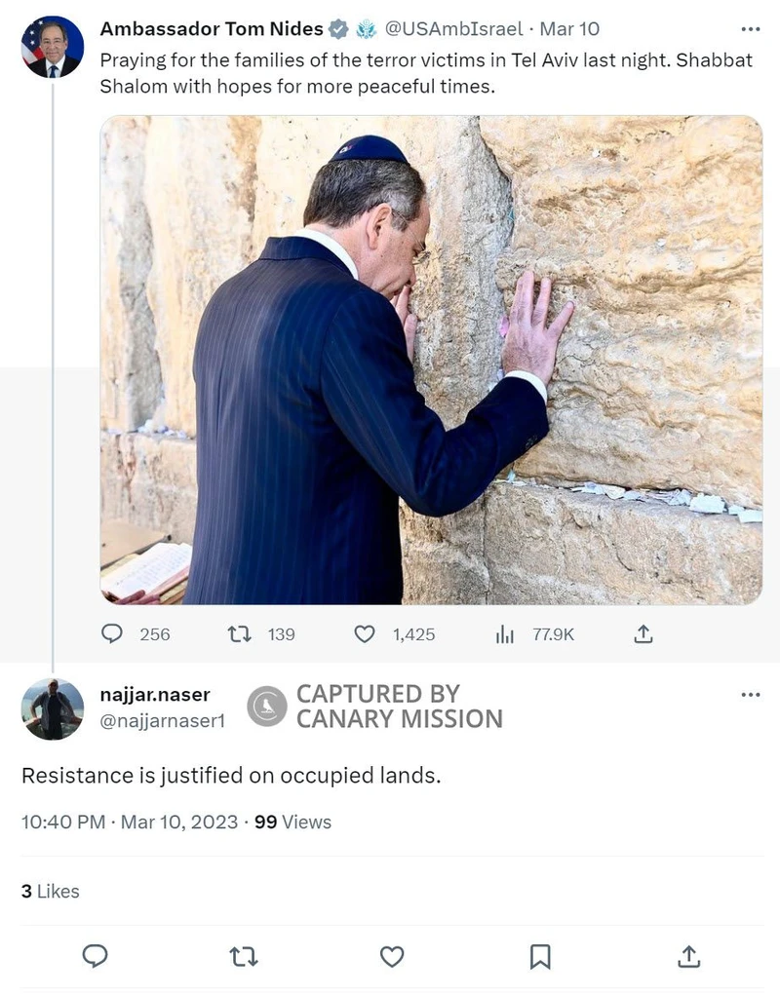Share the Ambassador's tweet with the photo
Image resolution: width=780 pixels, height=995 pixels.
[643, 633]
